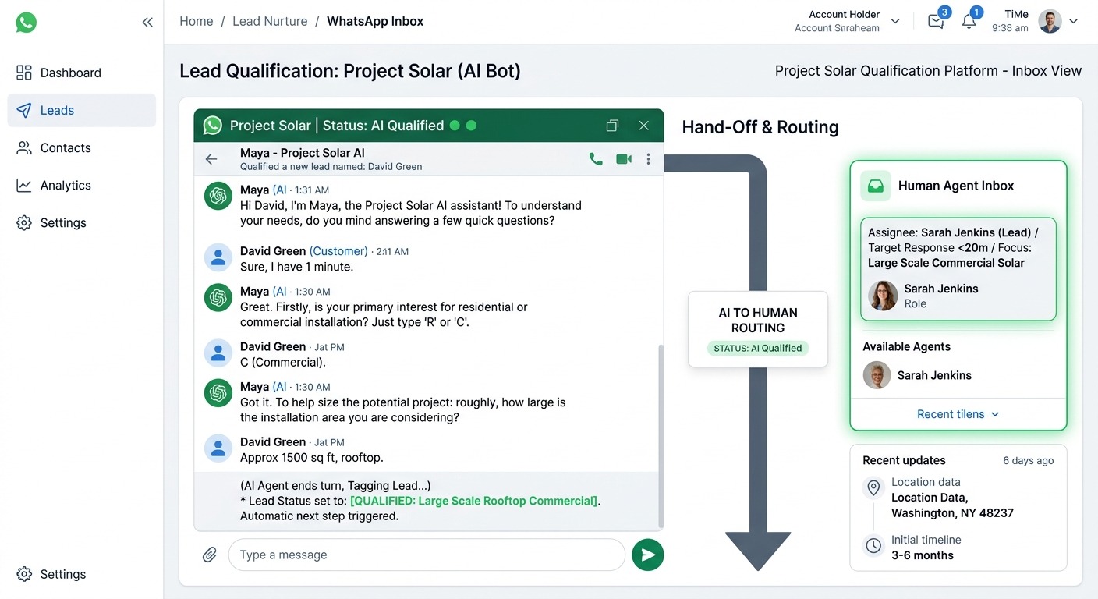
Task: Click 'Hand-Off & Routing' heading
Action: click(760, 127)
